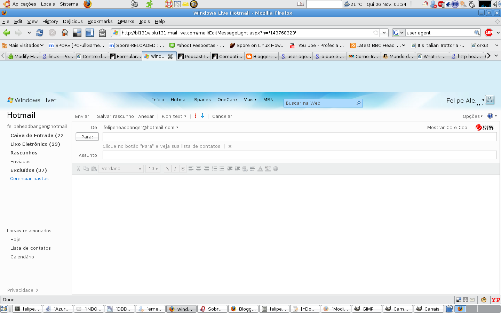
Task: Open Caixa de Entrada folder
Action: tap(37, 135)
